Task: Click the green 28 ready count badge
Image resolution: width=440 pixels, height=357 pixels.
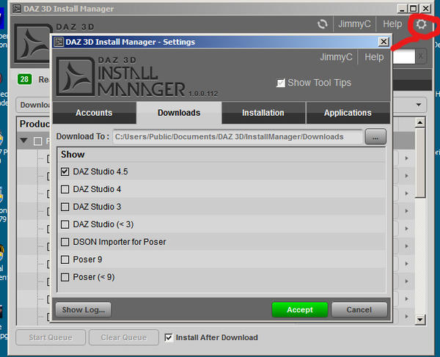Action: click(24, 79)
